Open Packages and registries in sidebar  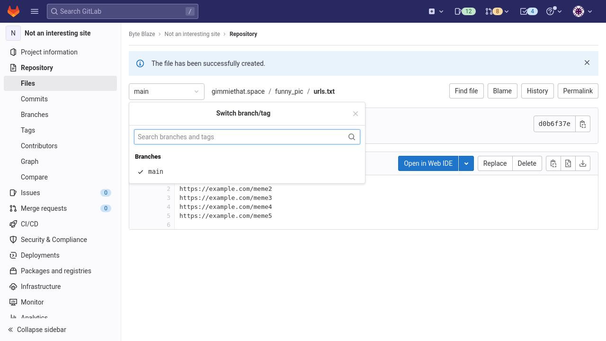click(60, 271)
